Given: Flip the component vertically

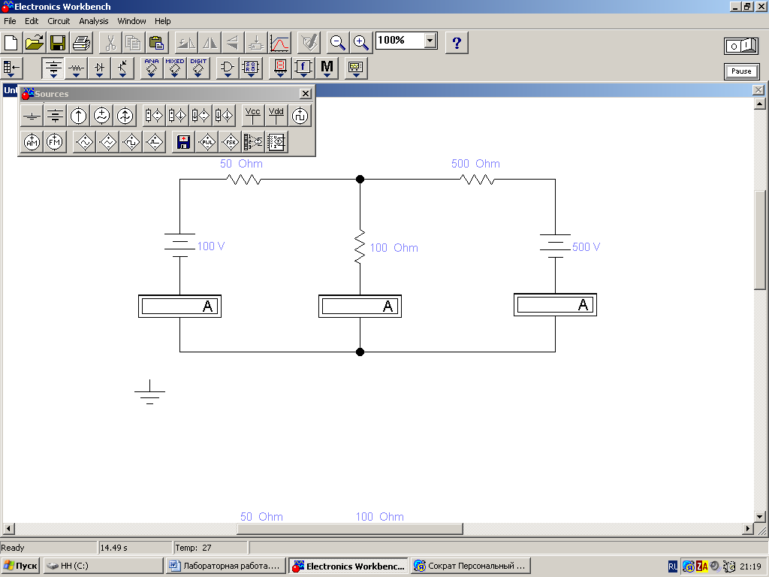Looking at the screenshot, I should coord(233,43).
